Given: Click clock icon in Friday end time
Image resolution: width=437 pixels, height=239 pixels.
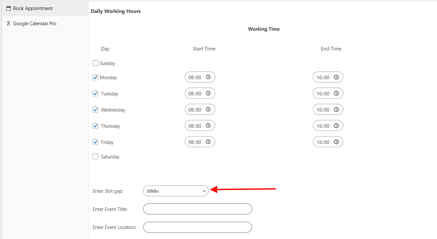Looking at the screenshot, I should point(336,142).
